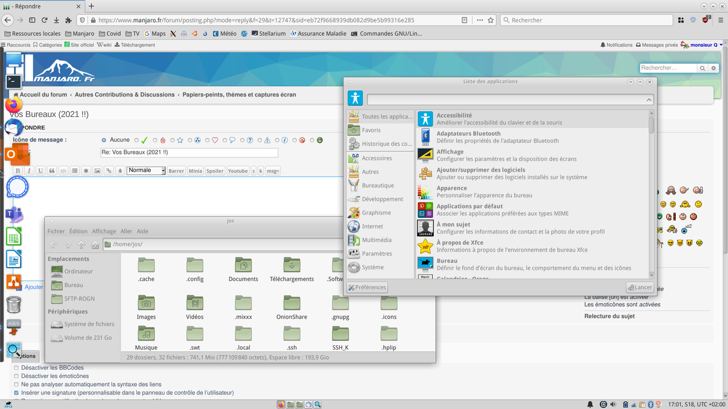The height and width of the screenshot is (409, 728).
Task: Launch Ajouter/supprimer des logiciels
Action: 533,173
